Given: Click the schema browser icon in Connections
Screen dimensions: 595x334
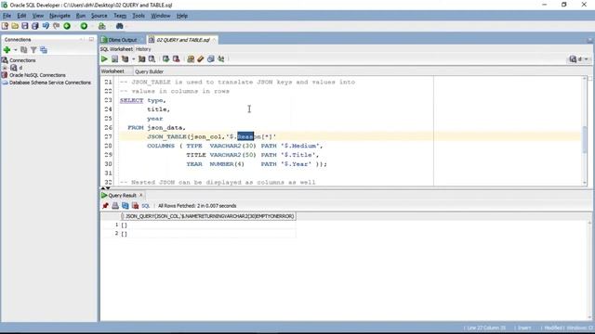Looking at the screenshot, I should pyautogui.click(x=44, y=50).
